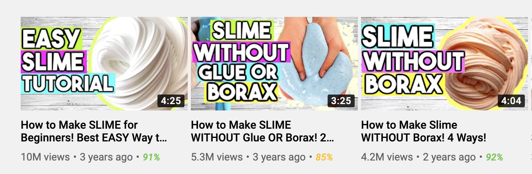Click '3 years ago' beside 10M views
This screenshot has width=532, height=174.
coord(106,157)
